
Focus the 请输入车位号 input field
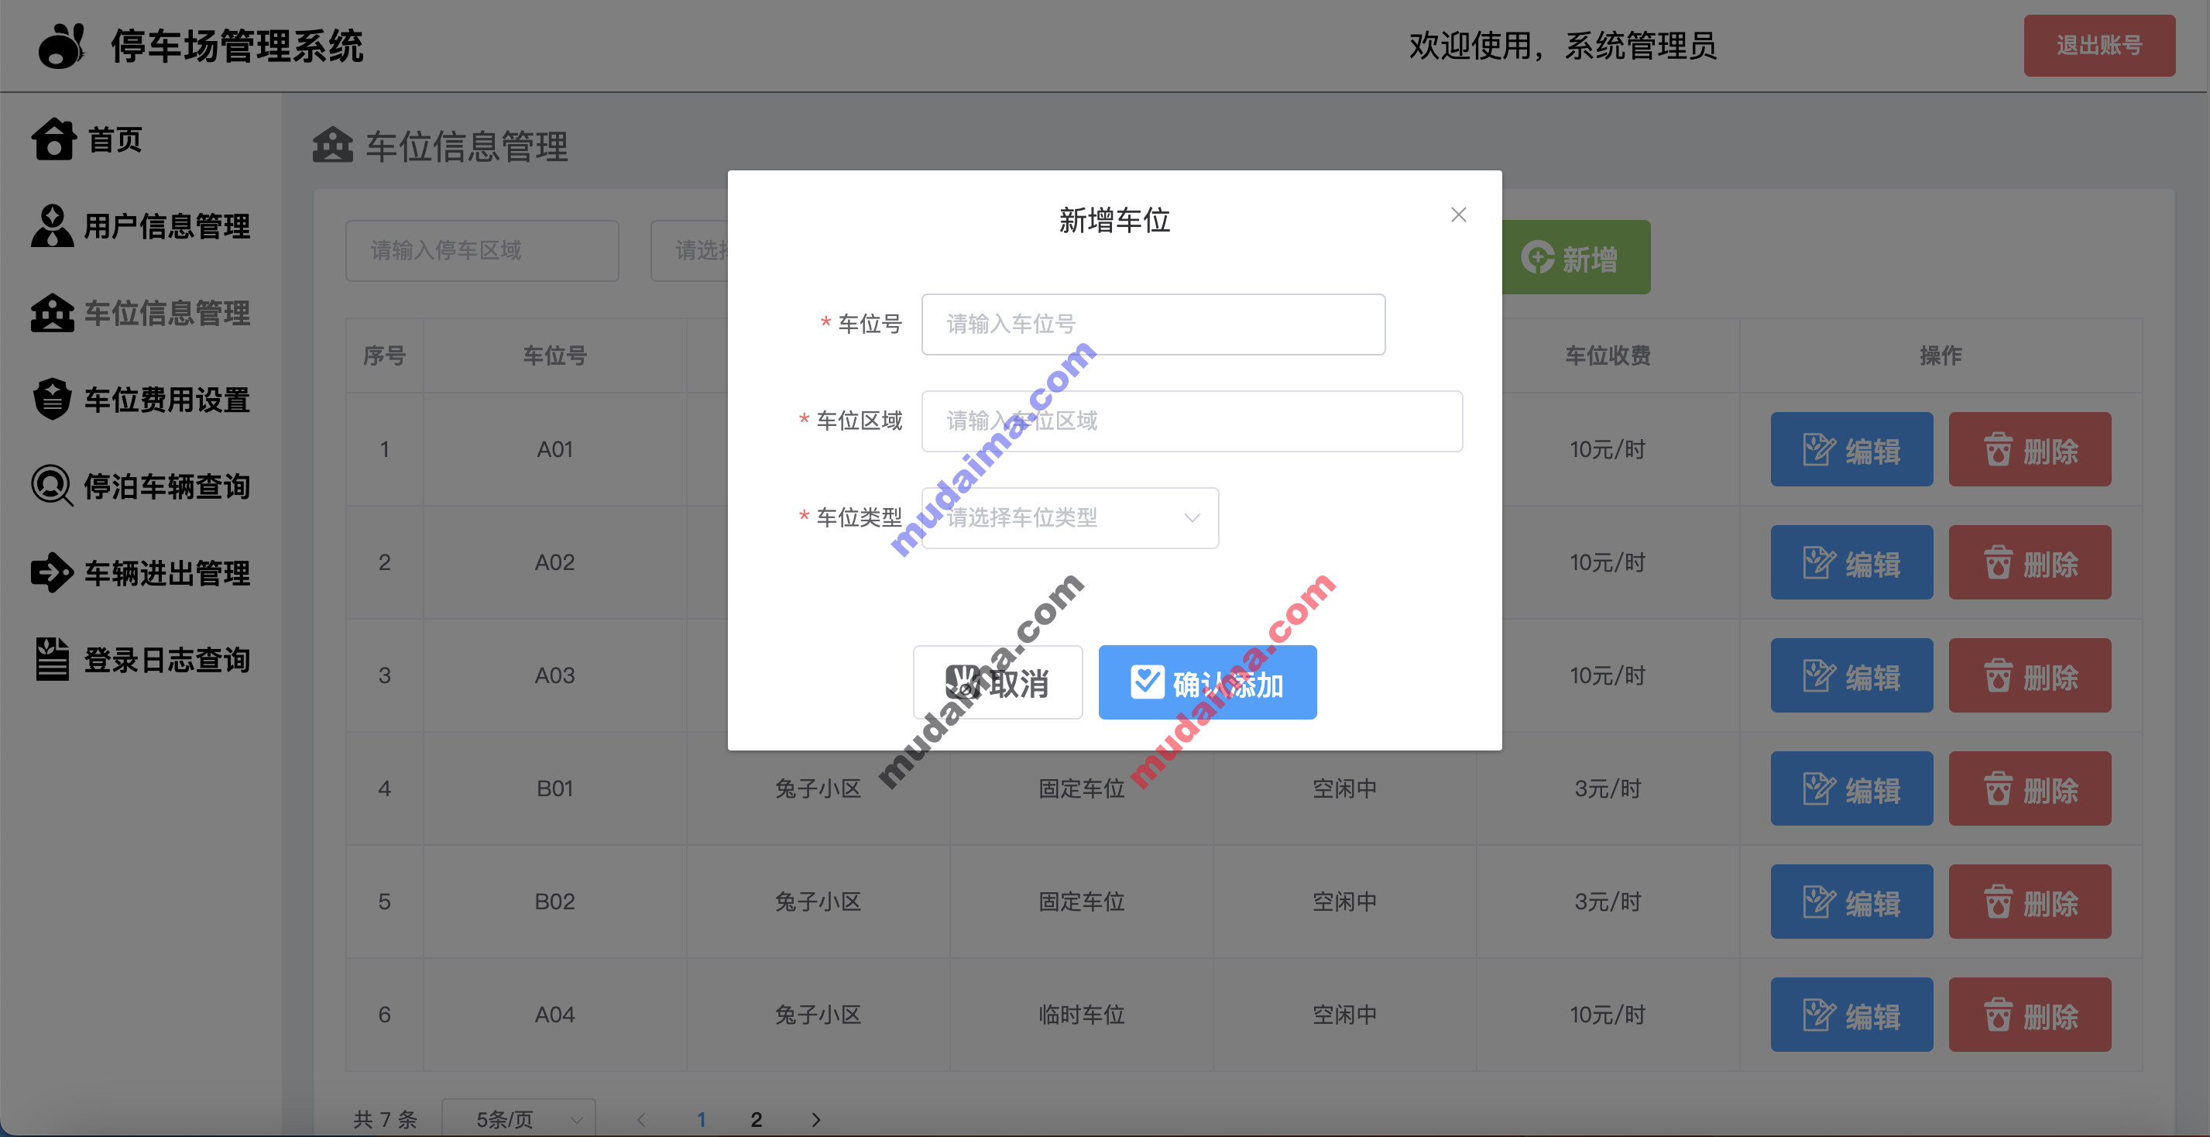pyautogui.click(x=1153, y=325)
